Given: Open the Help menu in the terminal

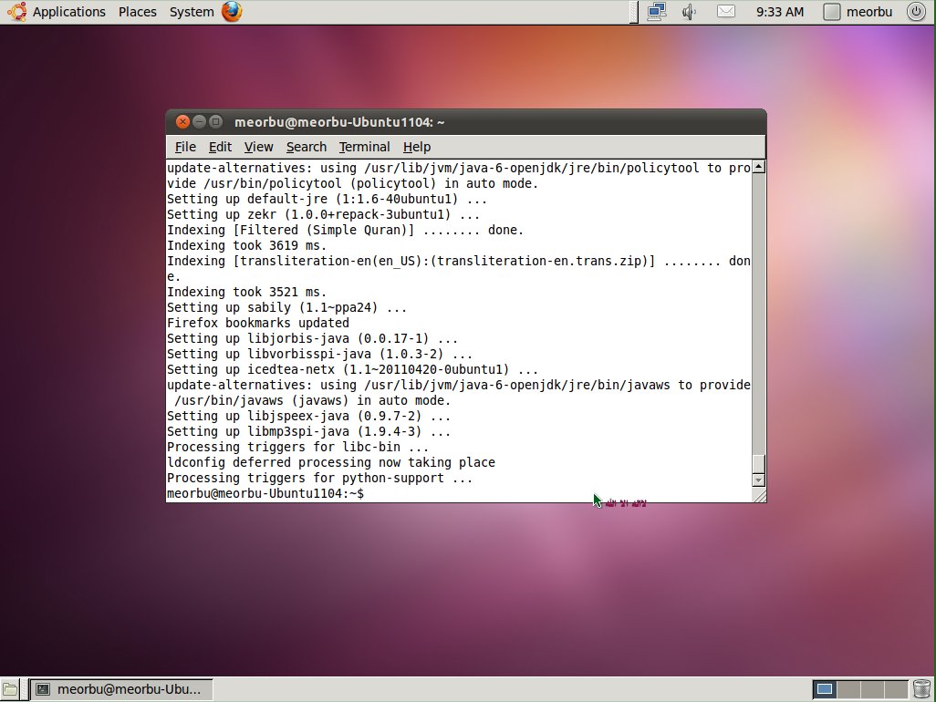Looking at the screenshot, I should (x=416, y=147).
